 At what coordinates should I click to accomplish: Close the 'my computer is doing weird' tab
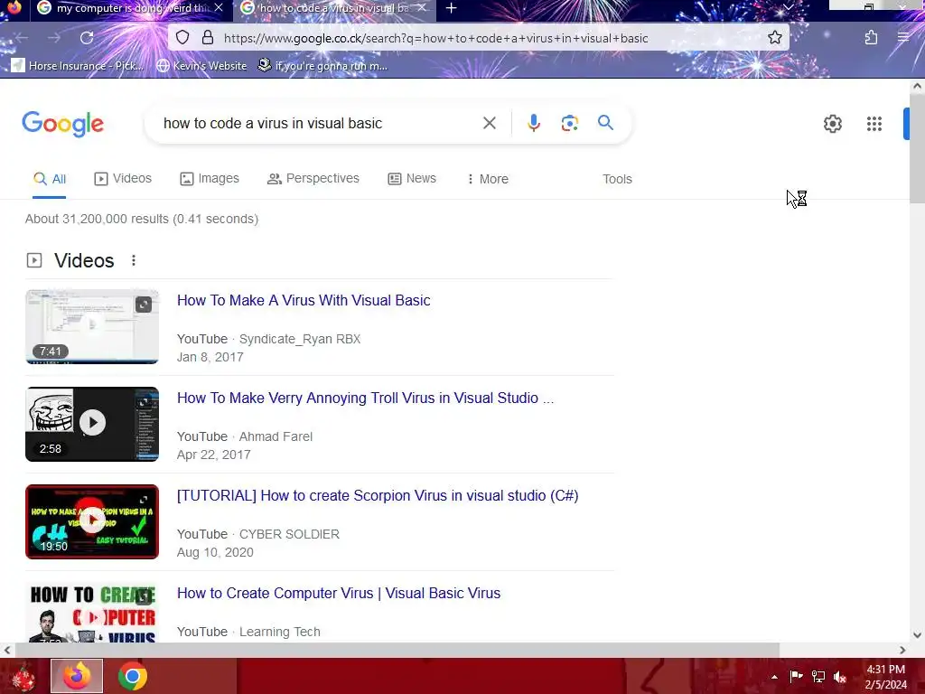219,7
